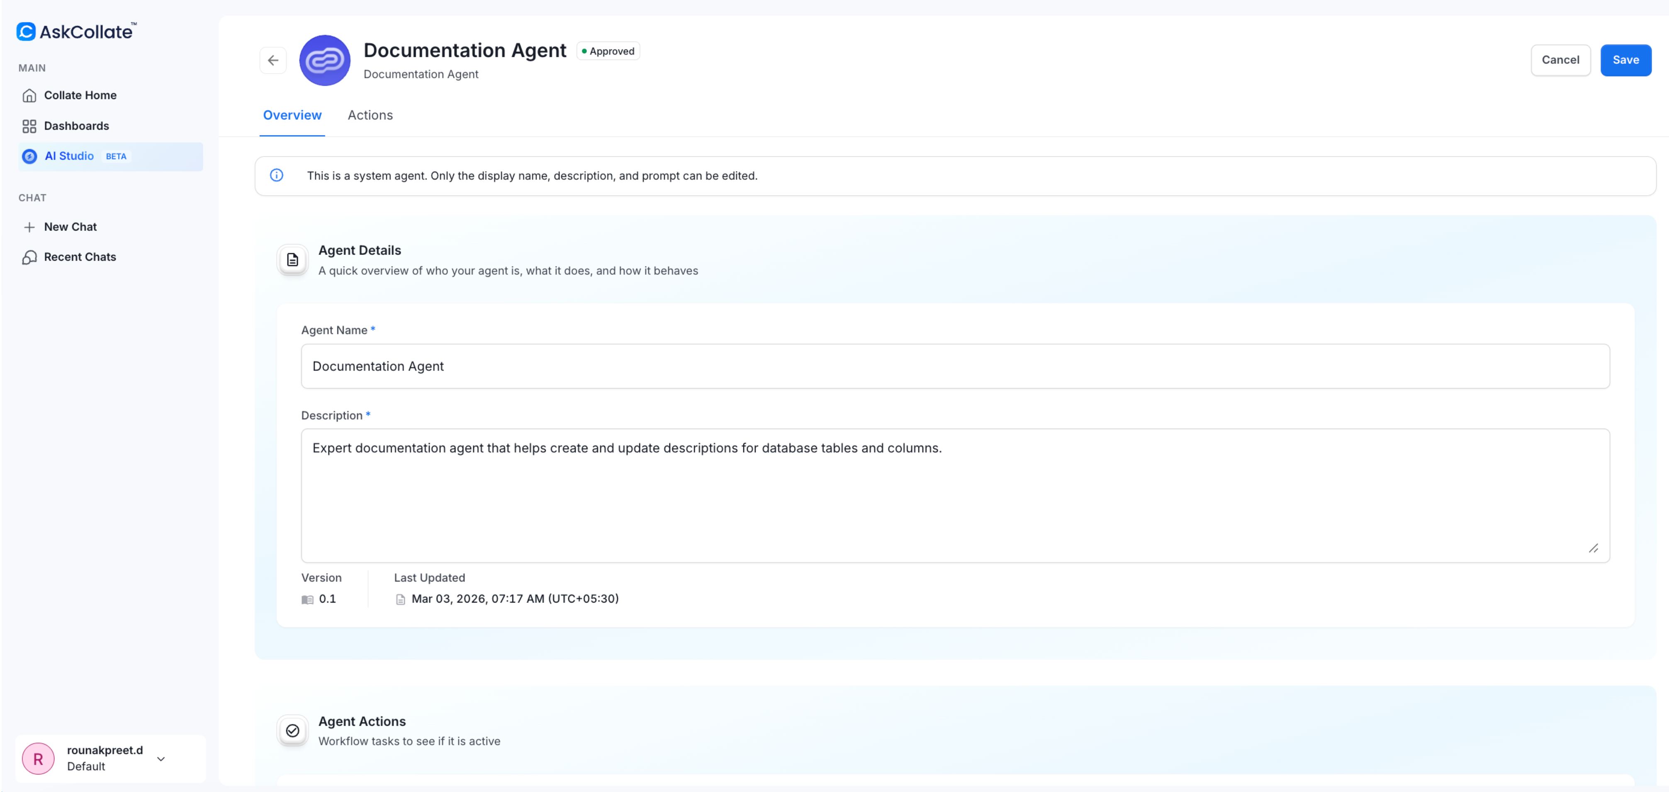Click inside the Agent Name input field
The image size is (1669, 792).
click(952, 366)
